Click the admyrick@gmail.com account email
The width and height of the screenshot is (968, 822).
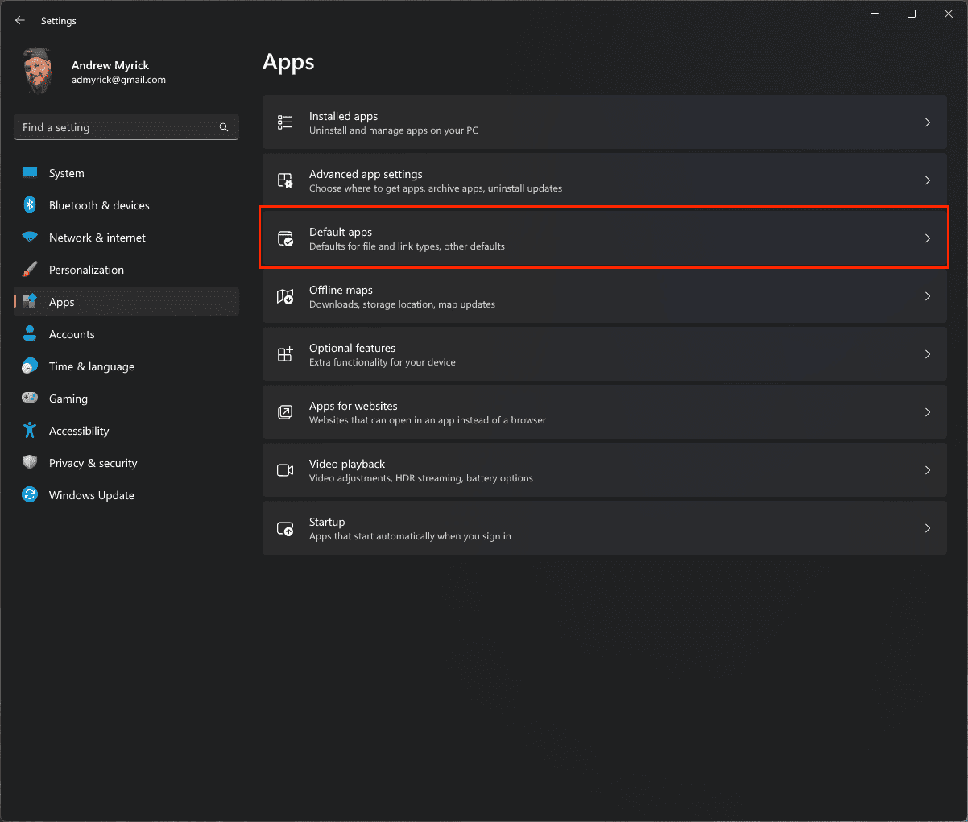(x=118, y=80)
